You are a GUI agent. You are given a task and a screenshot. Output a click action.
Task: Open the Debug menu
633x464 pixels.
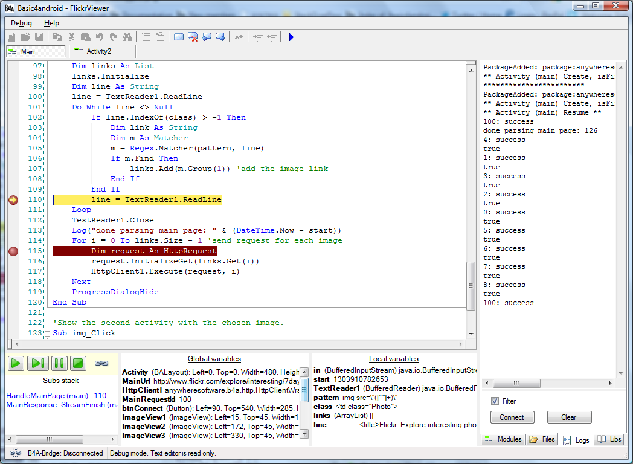tap(21, 22)
